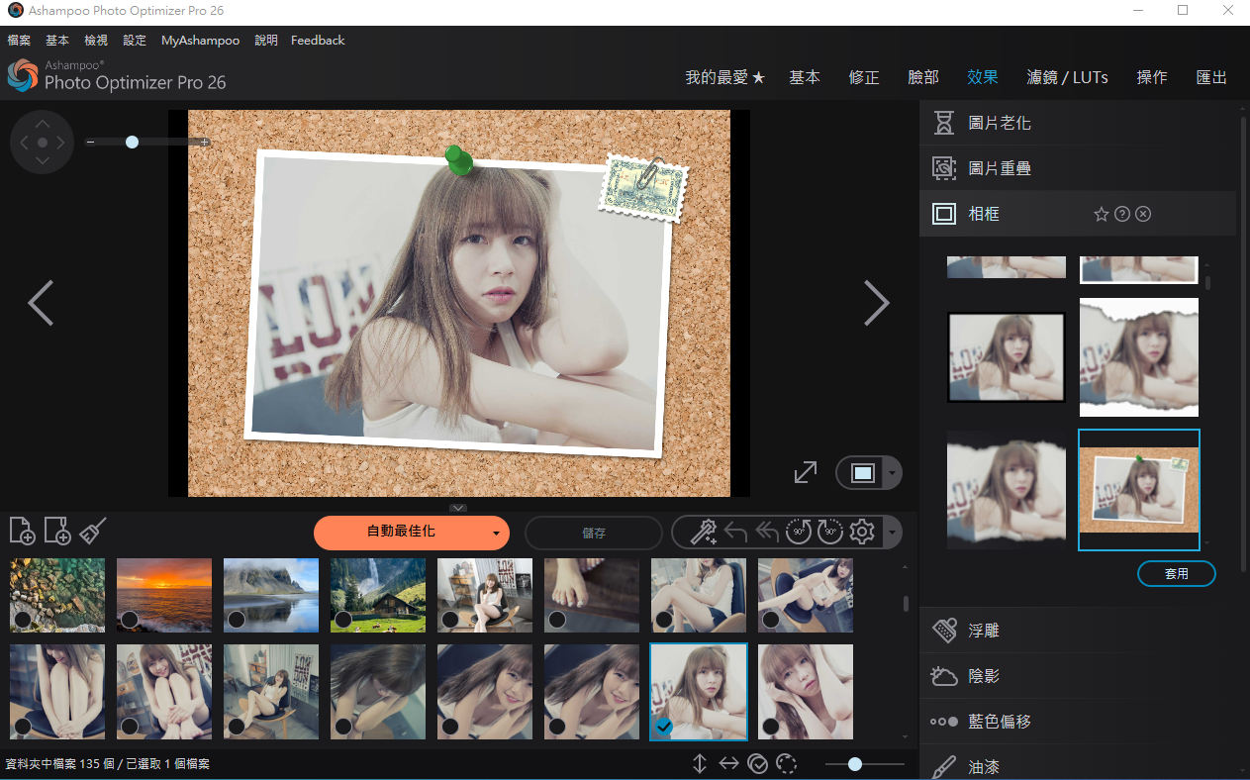
Task: Click the add file icon
Action: point(22,532)
